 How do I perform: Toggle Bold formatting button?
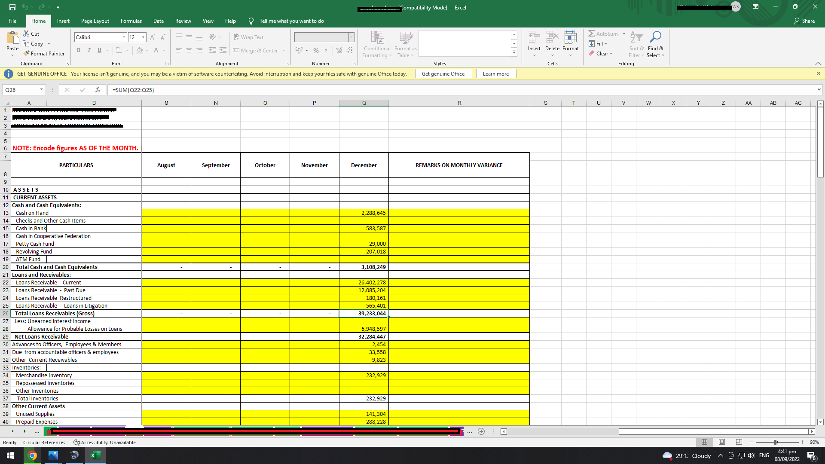tap(79, 50)
